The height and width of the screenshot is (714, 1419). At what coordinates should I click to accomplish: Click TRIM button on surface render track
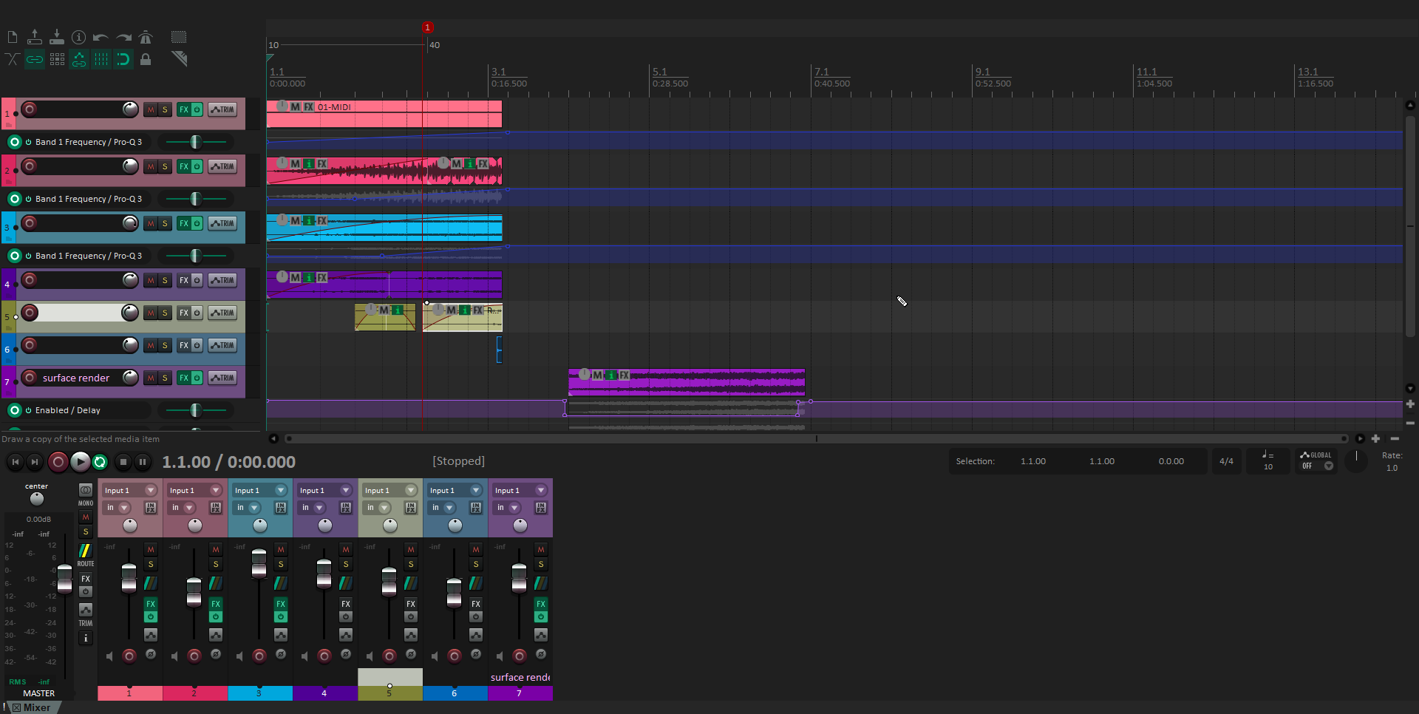[x=222, y=378]
